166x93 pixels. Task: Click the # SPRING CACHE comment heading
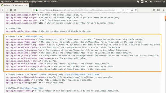pos(14,37)
